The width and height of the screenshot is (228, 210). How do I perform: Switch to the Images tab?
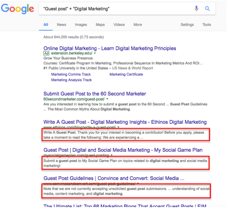81,25
